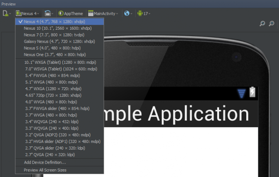Choose 3.4" WQVGA (240 × 432) device
Viewport: 279px width, 177px height.
click(60, 122)
